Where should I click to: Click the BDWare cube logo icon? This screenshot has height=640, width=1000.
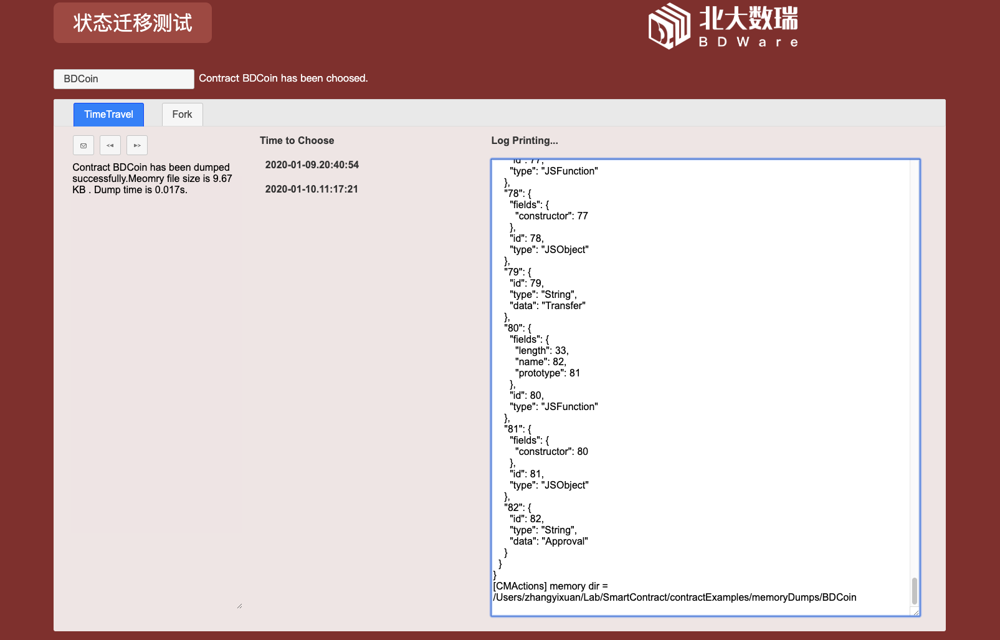tap(669, 26)
